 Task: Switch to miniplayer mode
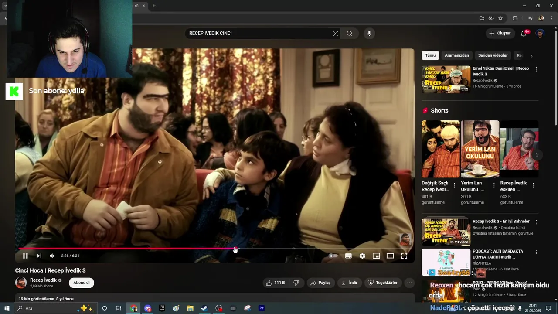pos(376,256)
